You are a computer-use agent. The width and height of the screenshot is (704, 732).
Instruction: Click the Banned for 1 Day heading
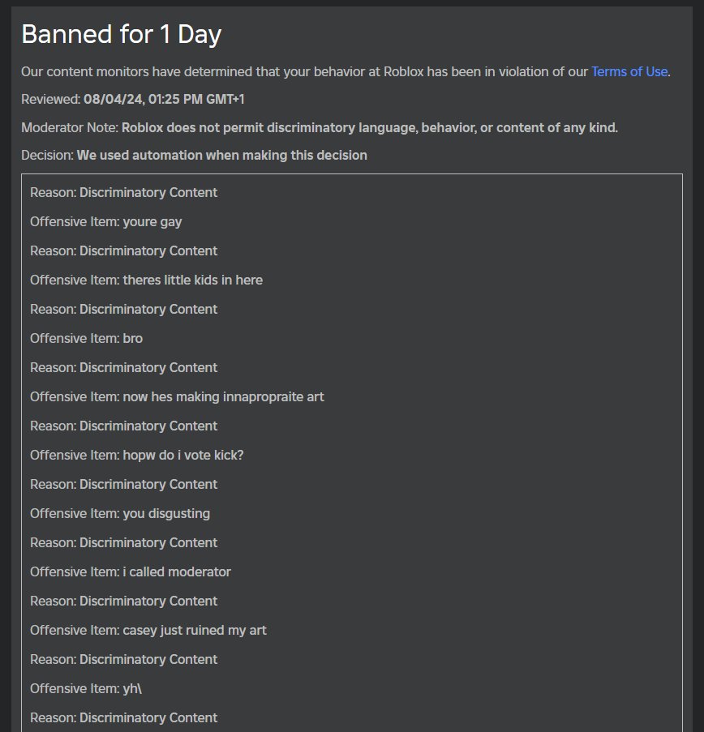(122, 35)
